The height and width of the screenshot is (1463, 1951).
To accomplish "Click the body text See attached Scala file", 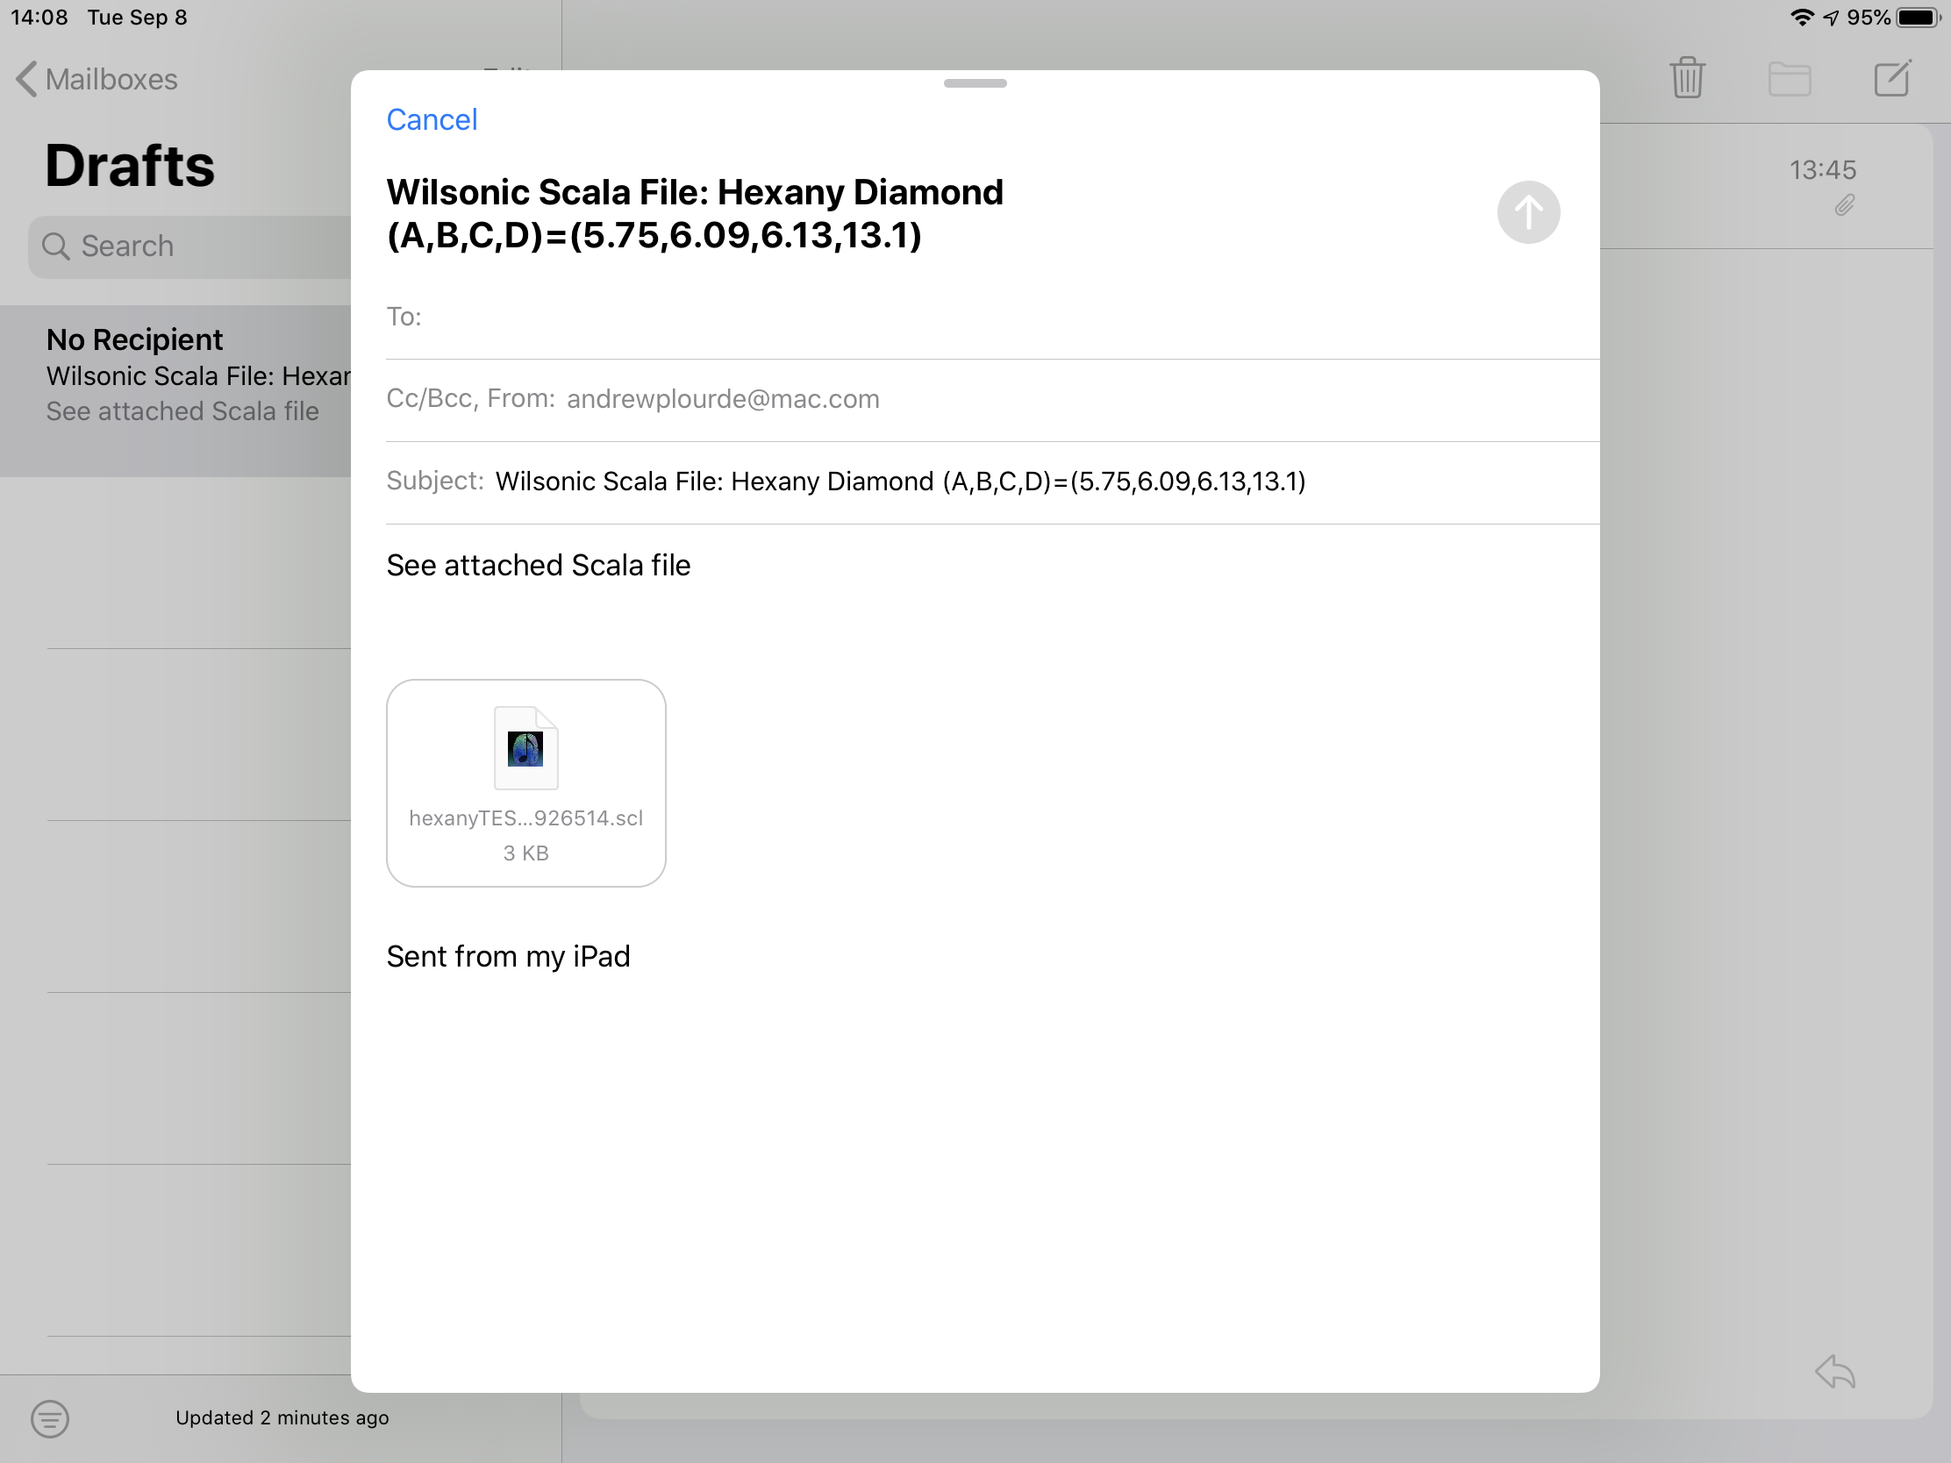I will [x=538, y=565].
